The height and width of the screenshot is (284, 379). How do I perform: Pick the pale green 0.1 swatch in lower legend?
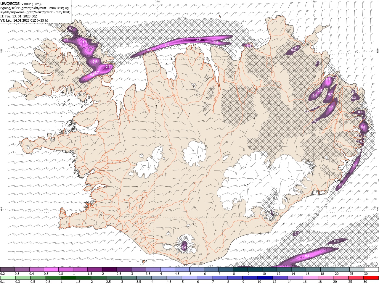coord(8,278)
